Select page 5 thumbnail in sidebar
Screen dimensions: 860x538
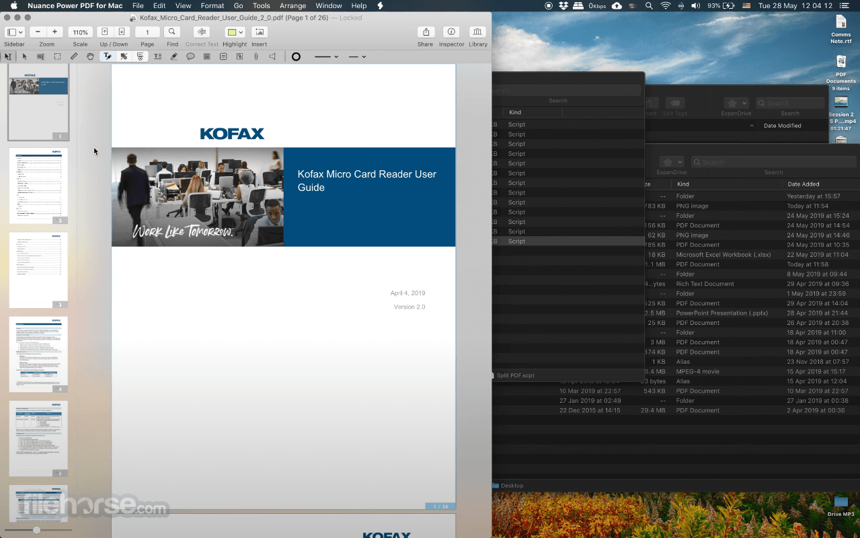coord(38,438)
